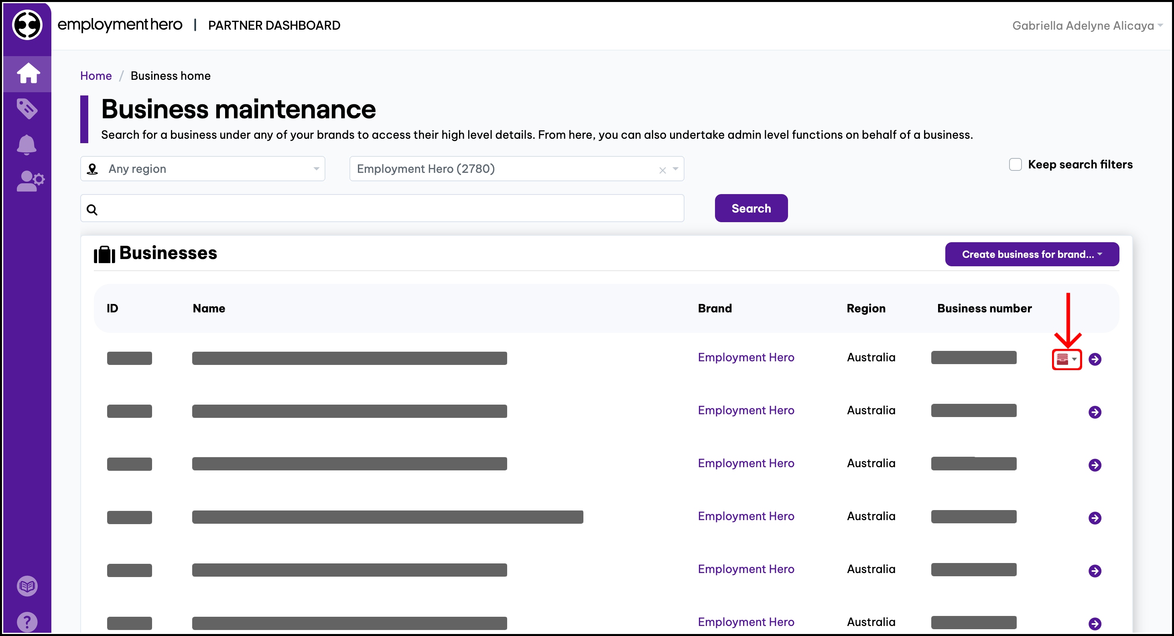The height and width of the screenshot is (636, 1174).
Task: Enable the Keep search filters checkbox
Action: pyautogui.click(x=1016, y=164)
